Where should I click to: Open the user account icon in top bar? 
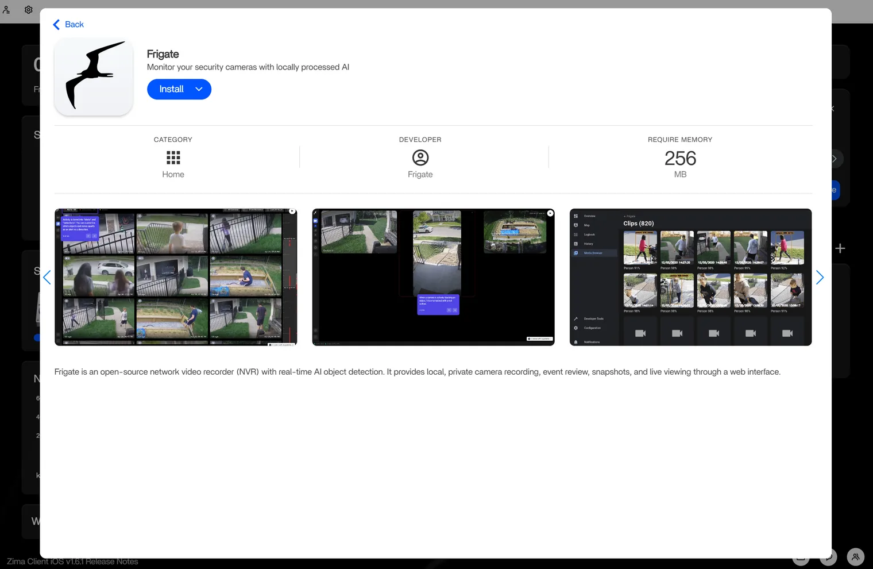click(x=6, y=10)
